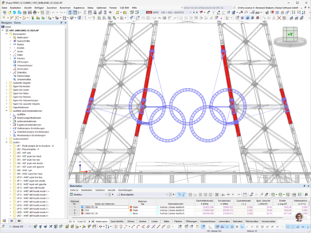Switch to the Querschnitte tab
The width and height of the screenshot is (311, 233).
click(x=117, y=221)
